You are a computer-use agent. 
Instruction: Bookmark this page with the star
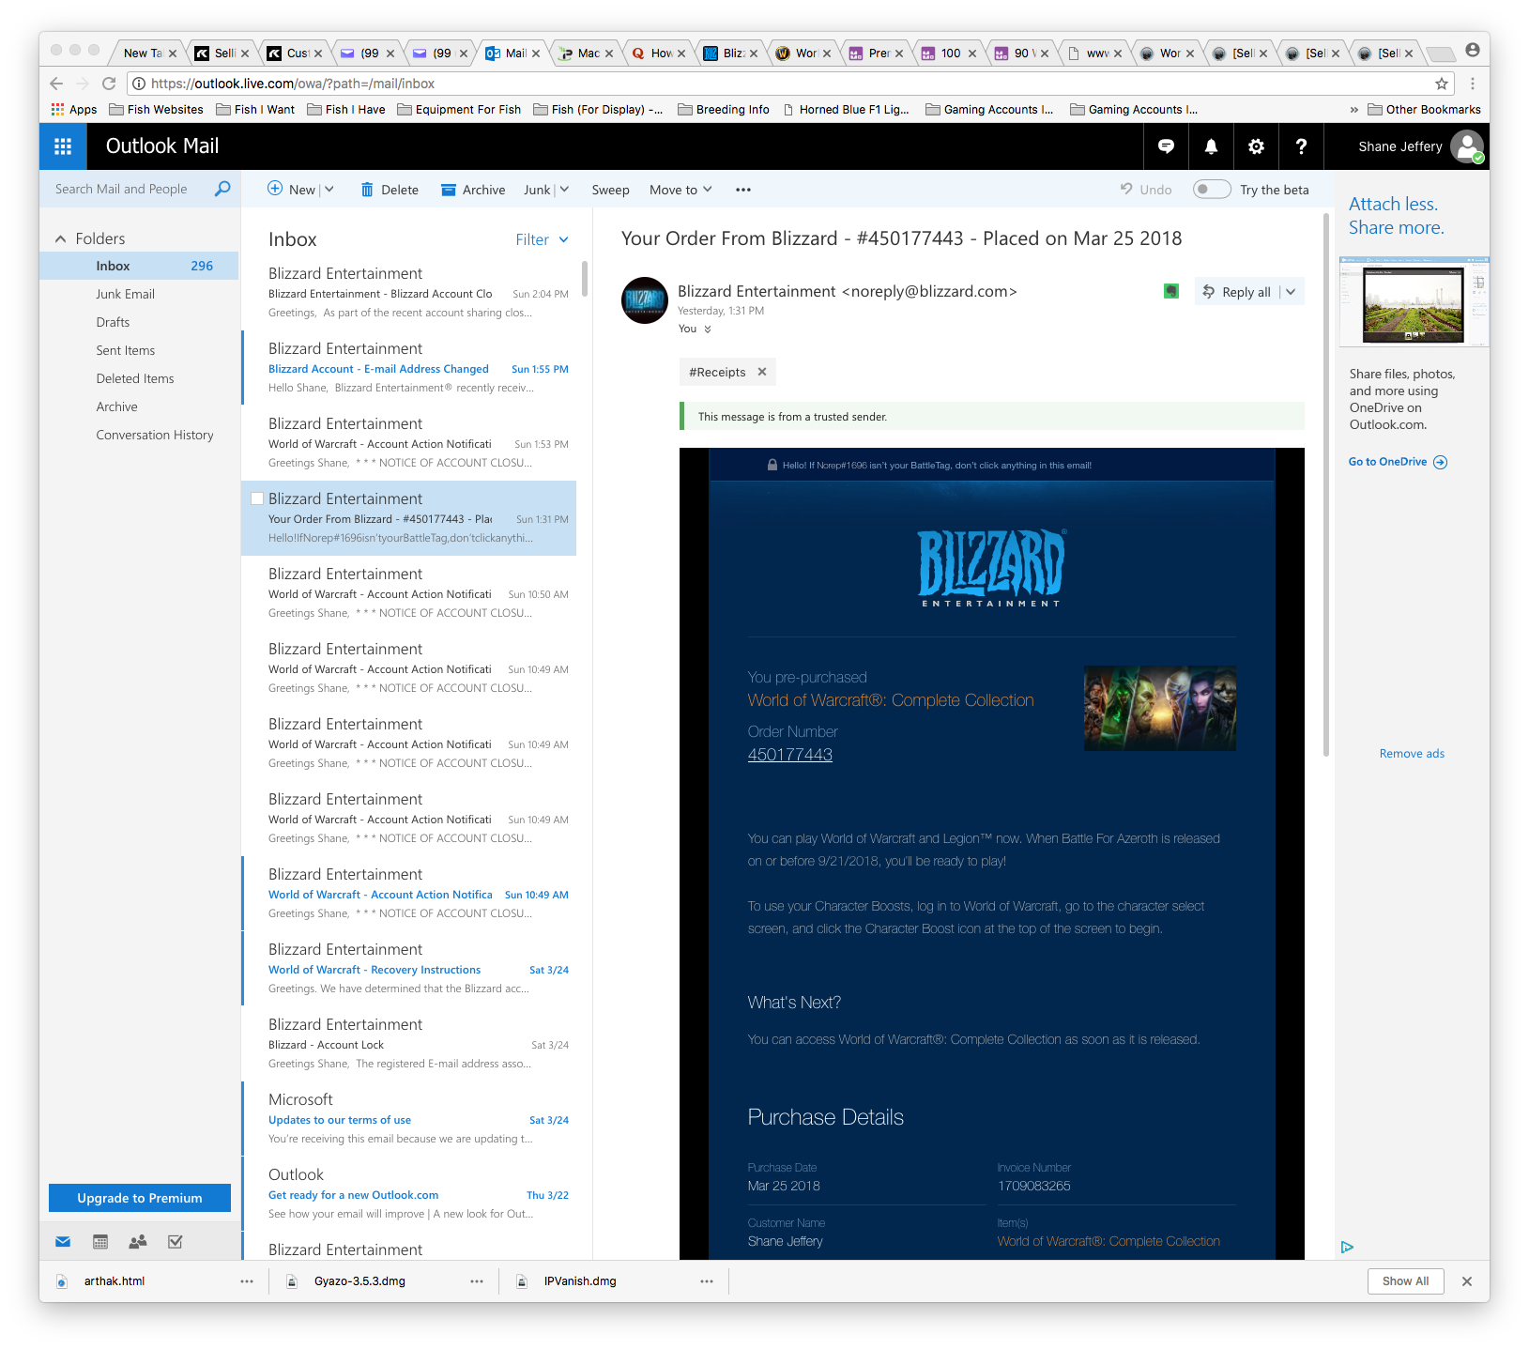1442,84
